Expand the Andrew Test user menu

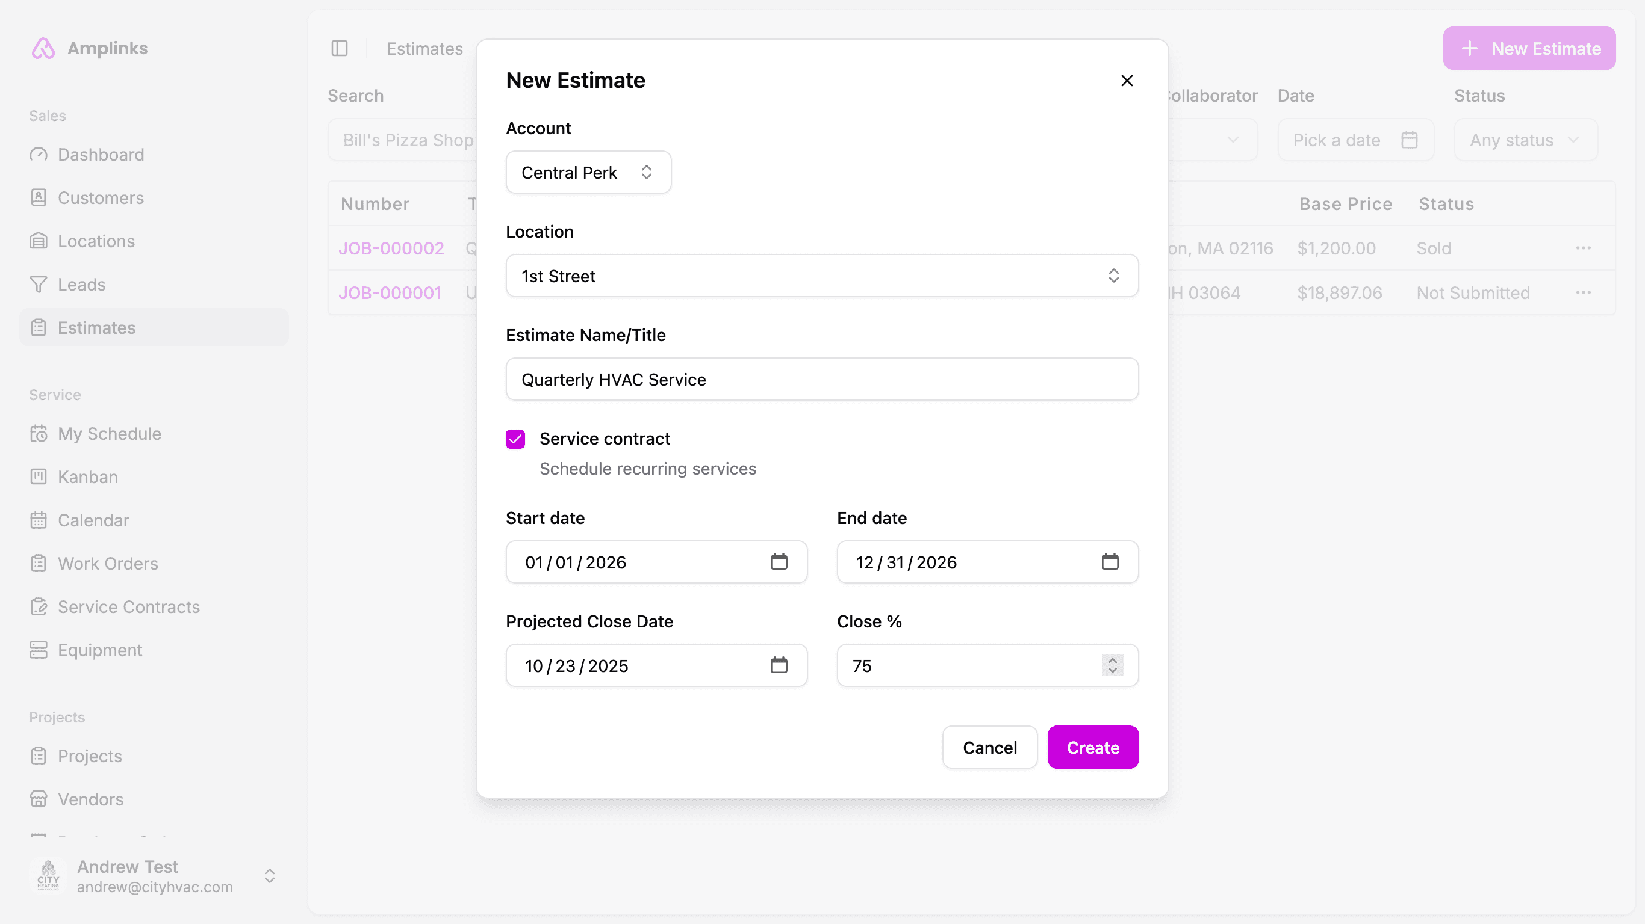270,875
